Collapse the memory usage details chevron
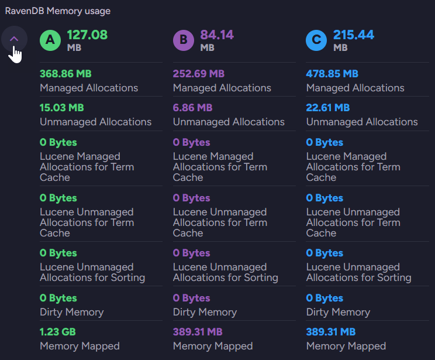The image size is (435, 360). [14, 39]
